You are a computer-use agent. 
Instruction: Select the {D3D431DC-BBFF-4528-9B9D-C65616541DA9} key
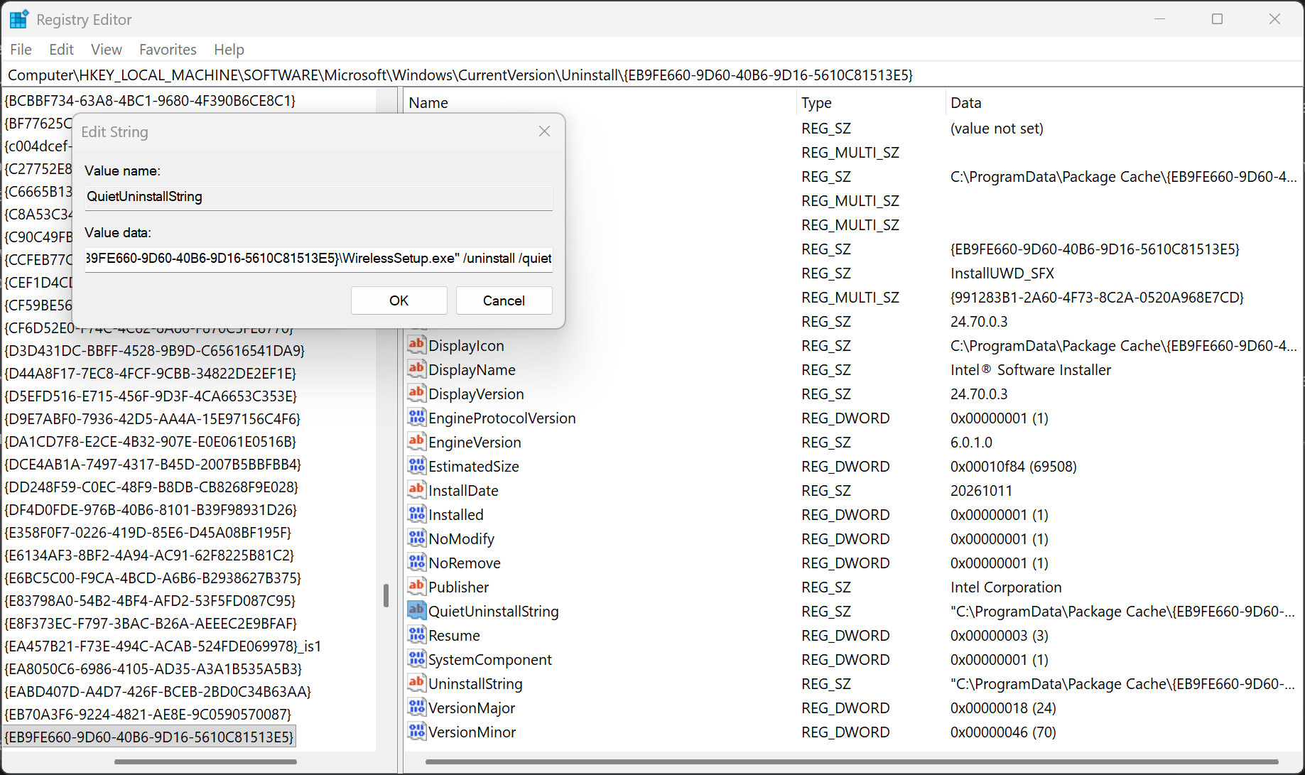[154, 350]
